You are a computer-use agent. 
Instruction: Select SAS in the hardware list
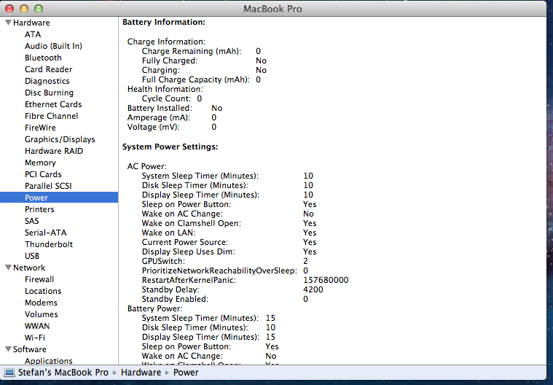32,221
